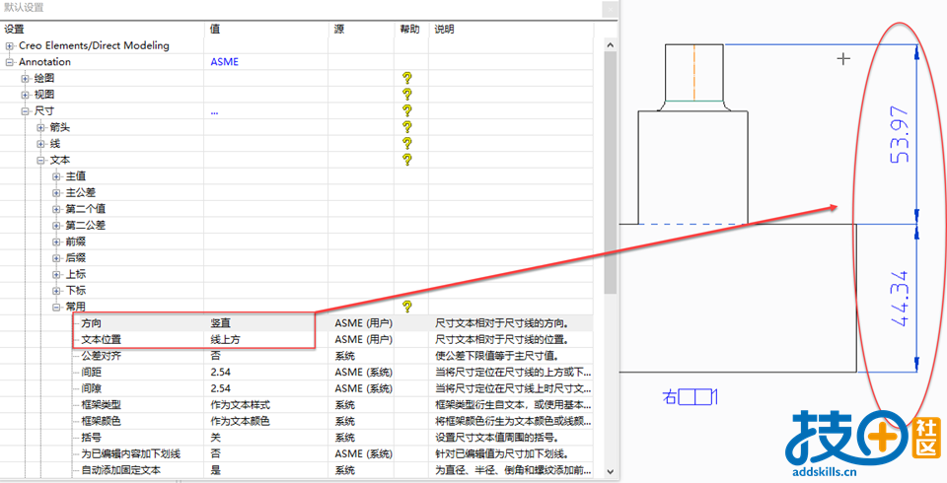The height and width of the screenshot is (483, 947).
Task: Click scrollbar down arrow
Action: tap(610, 471)
